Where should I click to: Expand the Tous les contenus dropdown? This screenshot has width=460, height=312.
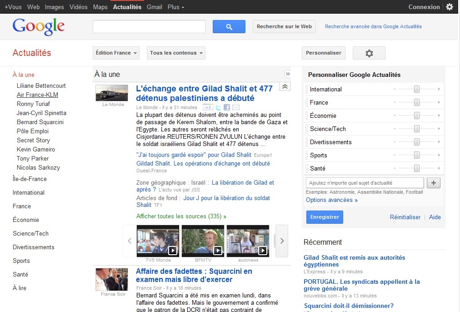pyautogui.click(x=176, y=53)
